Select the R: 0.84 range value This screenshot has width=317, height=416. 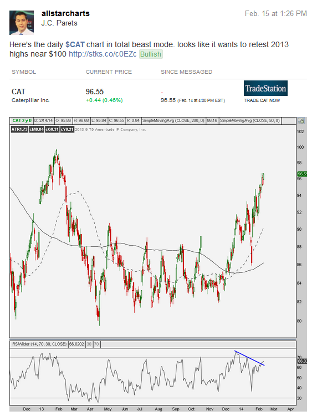pos(133,120)
